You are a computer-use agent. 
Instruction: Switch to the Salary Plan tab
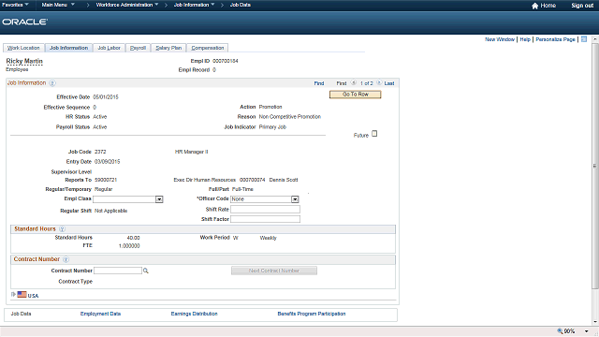pyautogui.click(x=168, y=48)
